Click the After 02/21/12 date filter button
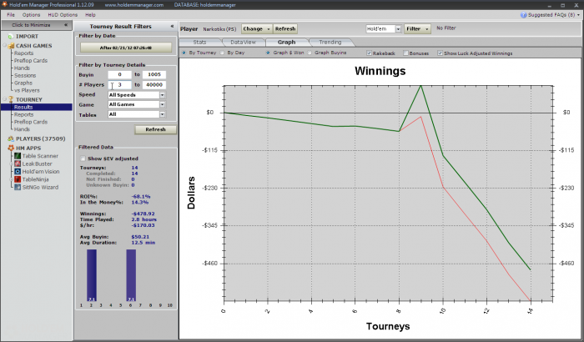The height and width of the screenshot is (342, 584). click(x=126, y=48)
